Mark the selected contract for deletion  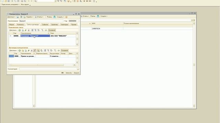tap(32, 51)
